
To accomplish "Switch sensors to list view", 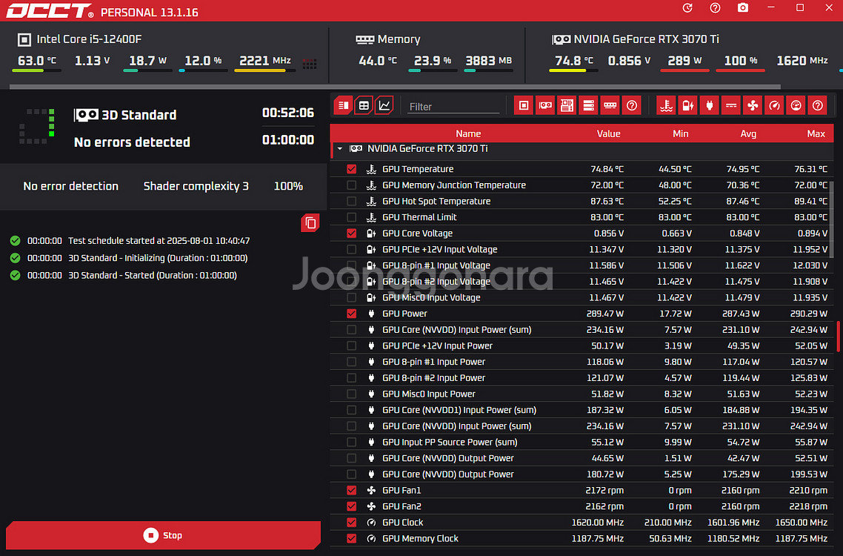I will tap(342, 105).
